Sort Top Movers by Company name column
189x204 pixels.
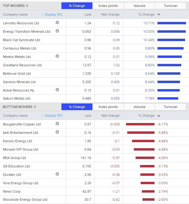coord(15,14)
